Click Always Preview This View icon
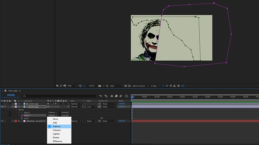 coord(57,86)
